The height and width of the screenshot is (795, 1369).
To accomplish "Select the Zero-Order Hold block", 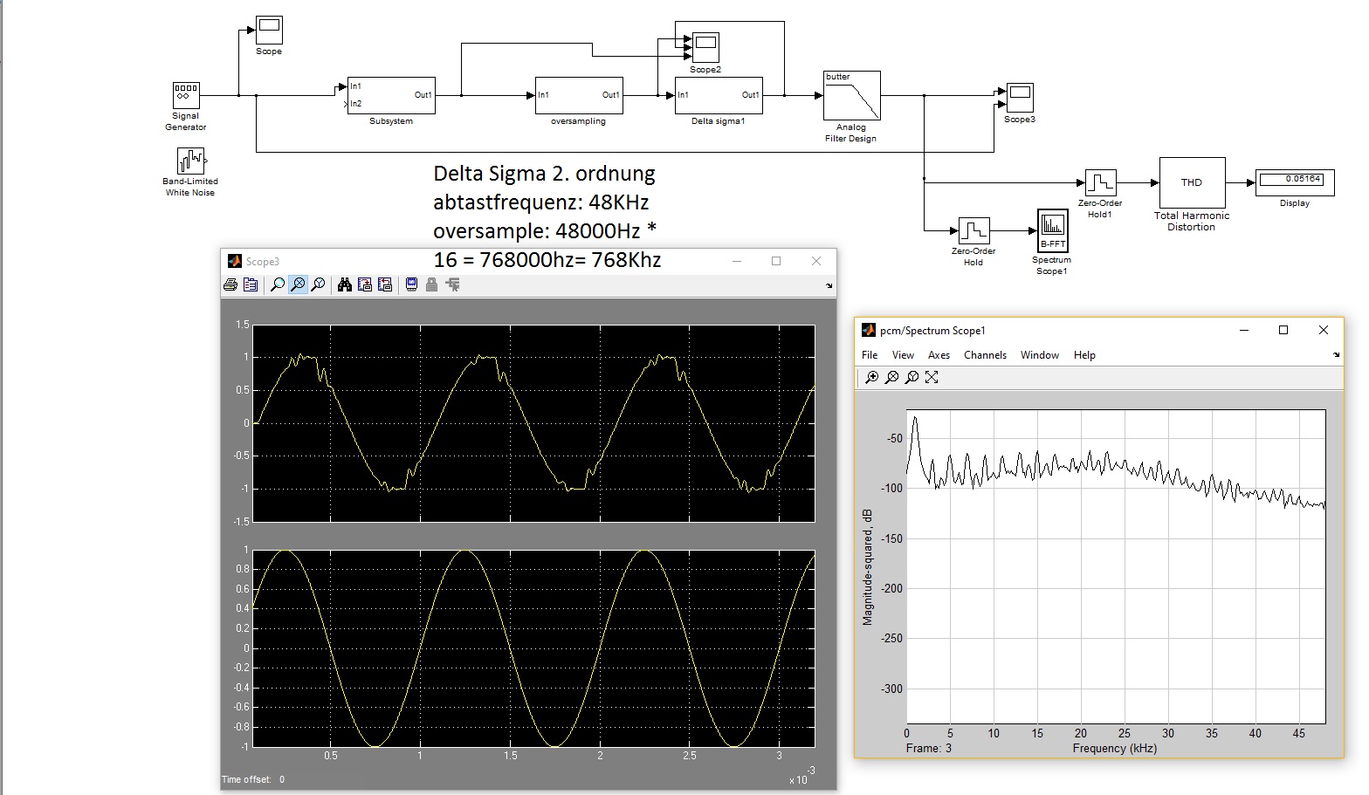I will [x=973, y=231].
